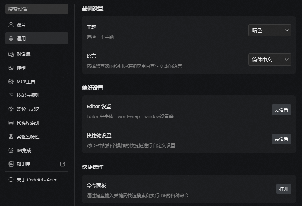Click 去设置 for Editor 设置
Screen dimensions: 302x206
tap(282, 110)
